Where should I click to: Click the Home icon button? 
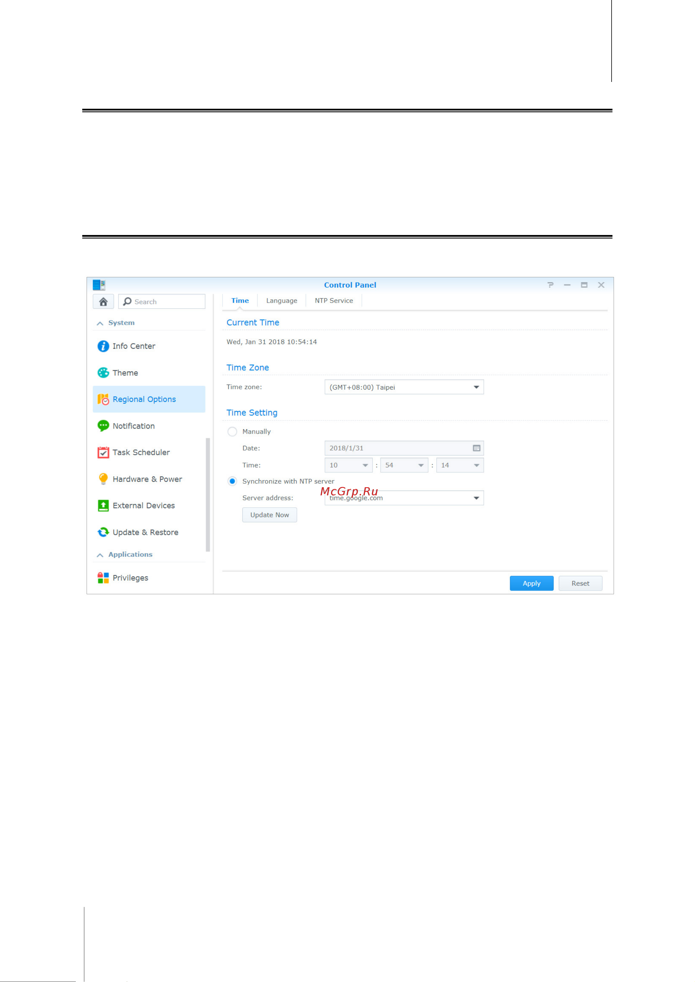pos(103,302)
